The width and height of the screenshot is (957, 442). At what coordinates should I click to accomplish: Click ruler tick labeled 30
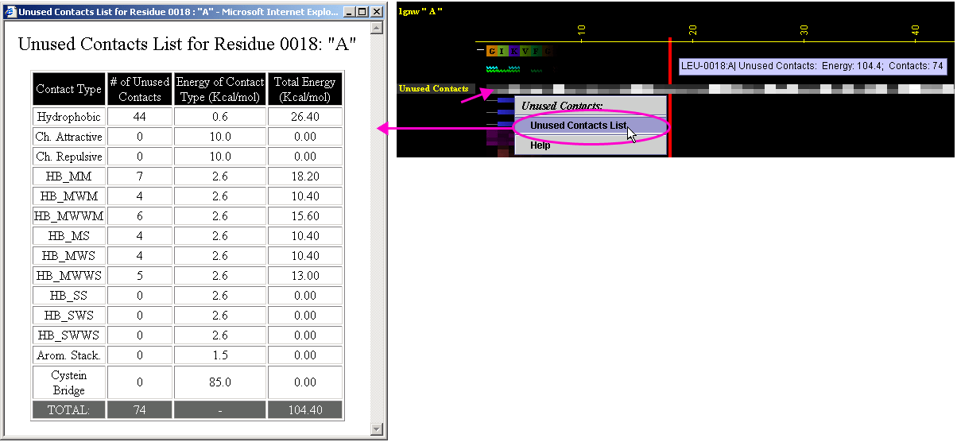pyautogui.click(x=804, y=30)
